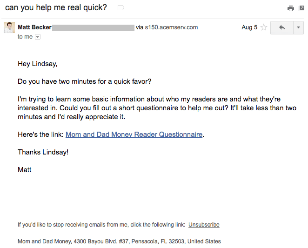Viewport: 308px width, 248px height.
Task: Click the label tag icon beside the subject
Action: pyautogui.click(x=121, y=8)
